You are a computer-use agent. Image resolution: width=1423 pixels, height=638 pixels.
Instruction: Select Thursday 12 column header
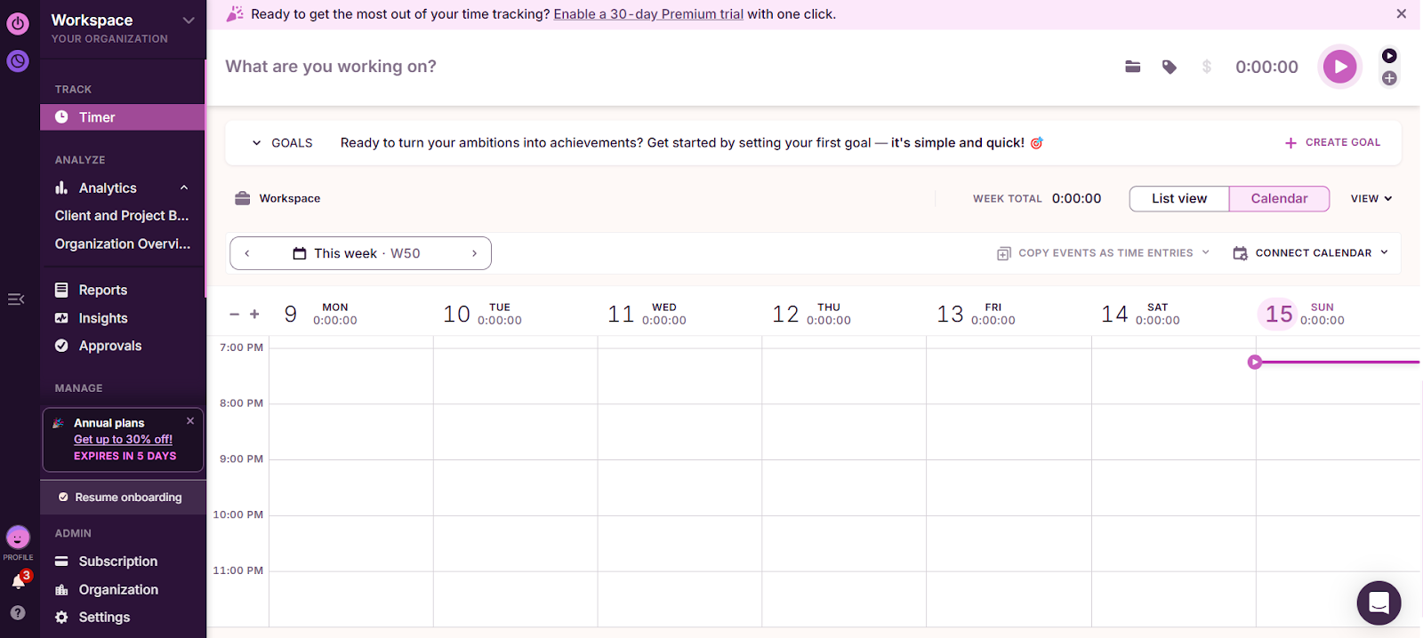(x=811, y=314)
